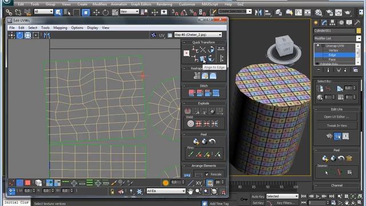Viewport: 366px width, 206px height.
Task: Toggle show end result icon below modifier stack
Action: coord(328,70)
